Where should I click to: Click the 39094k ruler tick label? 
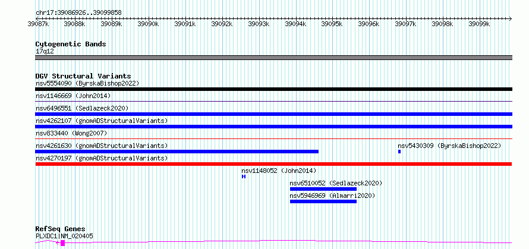(295, 24)
